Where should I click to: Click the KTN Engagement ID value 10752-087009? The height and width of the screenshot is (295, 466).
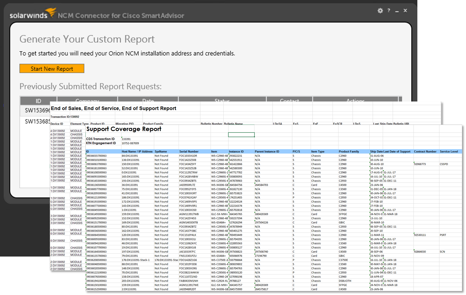point(130,143)
